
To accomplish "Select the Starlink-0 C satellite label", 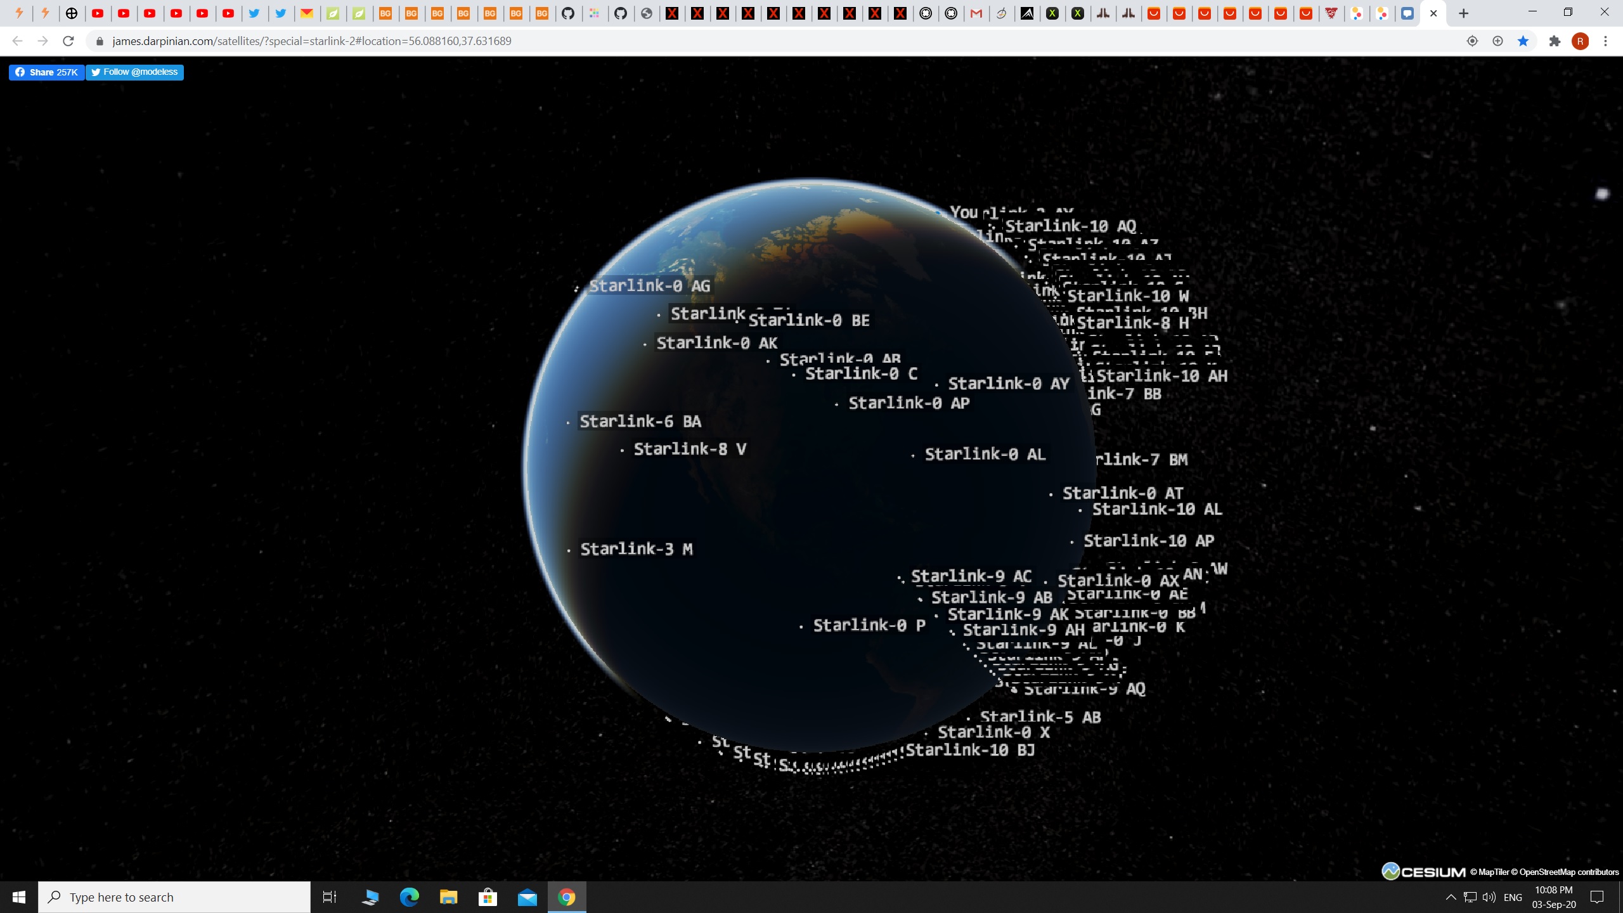I will click(x=862, y=373).
